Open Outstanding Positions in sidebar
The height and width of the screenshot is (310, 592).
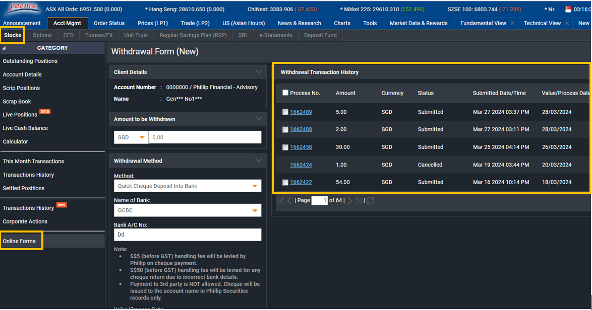tap(30, 61)
